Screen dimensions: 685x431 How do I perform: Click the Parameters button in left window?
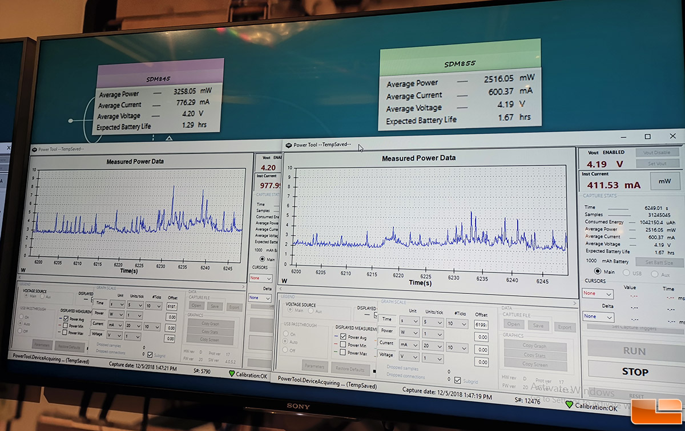[42, 345]
